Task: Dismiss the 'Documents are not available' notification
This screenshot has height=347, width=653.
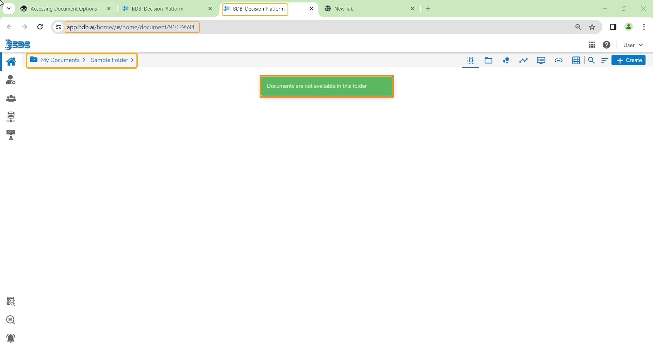Action: point(327,86)
